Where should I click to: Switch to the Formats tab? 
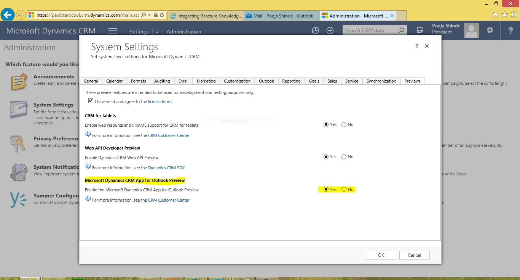click(x=139, y=81)
